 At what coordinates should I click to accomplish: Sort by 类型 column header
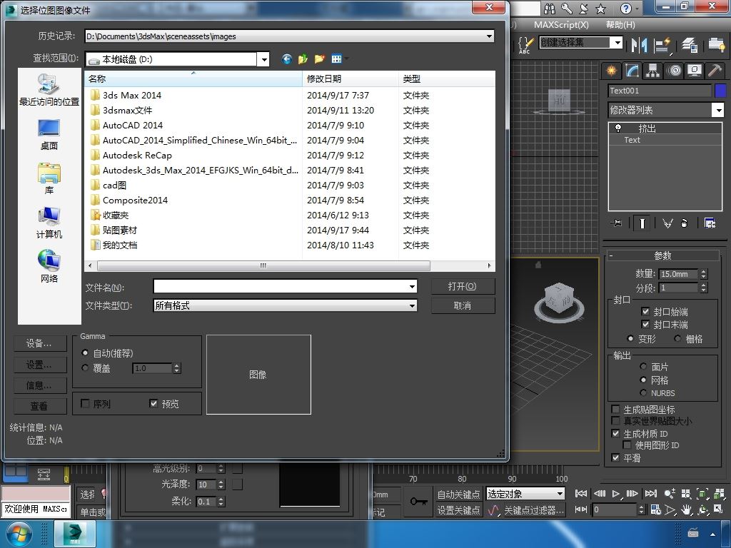pyautogui.click(x=447, y=78)
